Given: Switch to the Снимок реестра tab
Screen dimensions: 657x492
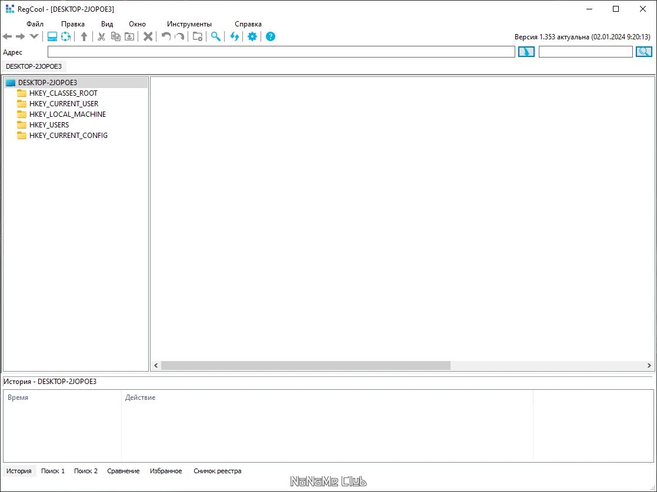Looking at the screenshot, I should (218, 471).
